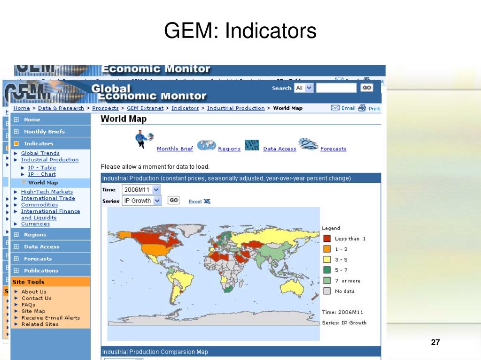This screenshot has width=481, height=360.
Task: Click the Monthly Brief text link
Action: point(175,149)
